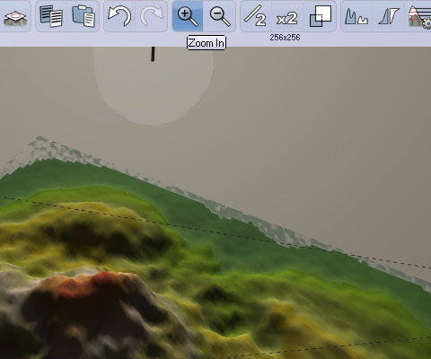Click the greyed-out Redo arrow
431x359 pixels.
pos(152,16)
